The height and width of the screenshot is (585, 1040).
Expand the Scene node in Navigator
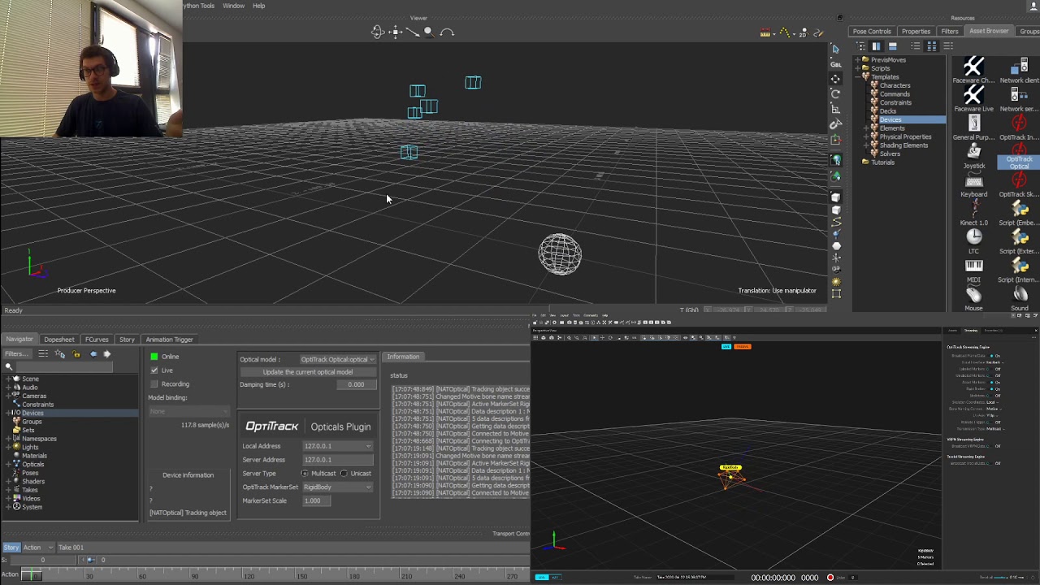pyautogui.click(x=8, y=379)
